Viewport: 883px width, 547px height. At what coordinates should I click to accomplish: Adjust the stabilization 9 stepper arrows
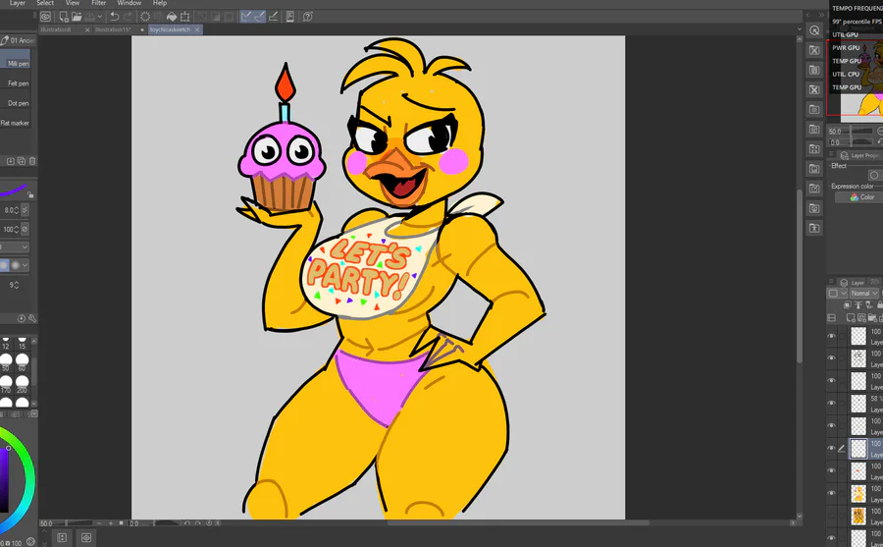click(16, 285)
